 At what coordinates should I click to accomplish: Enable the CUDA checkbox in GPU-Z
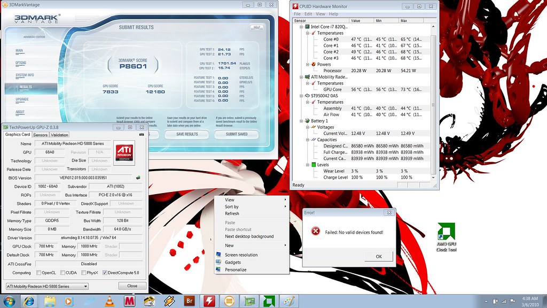coord(62,273)
